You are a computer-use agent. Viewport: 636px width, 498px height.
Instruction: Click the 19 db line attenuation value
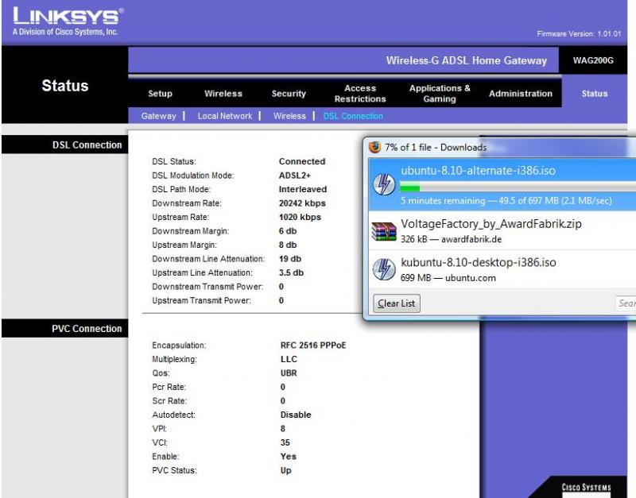click(290, 258)
